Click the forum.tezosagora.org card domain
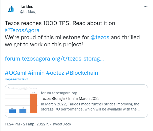The image size is (153, 131). point(59,93)
